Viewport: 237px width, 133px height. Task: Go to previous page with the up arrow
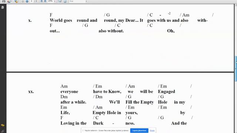(x=23, y=1)
